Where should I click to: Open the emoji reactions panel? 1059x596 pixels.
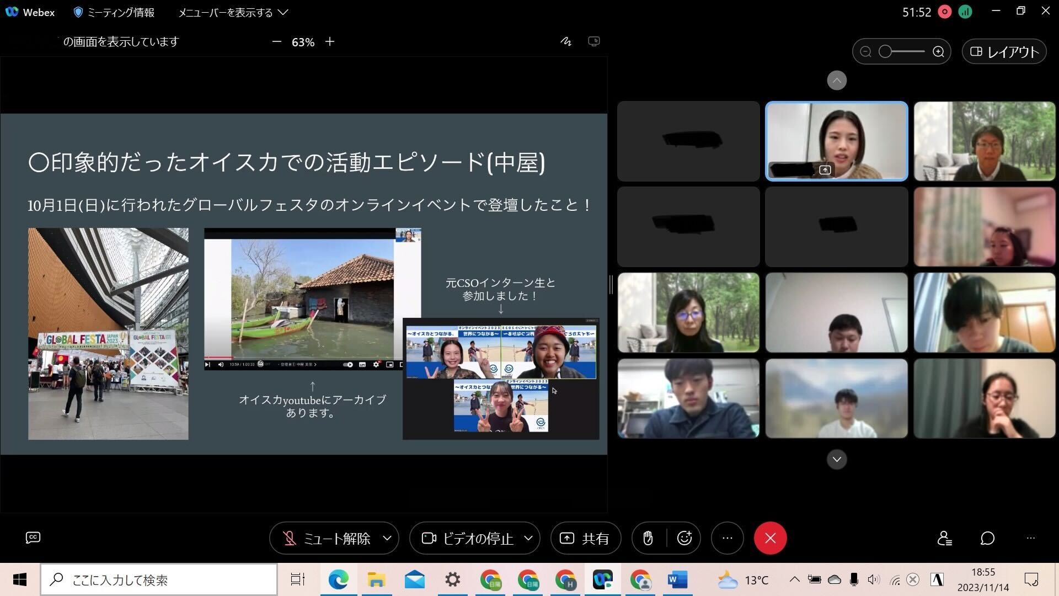pyautogui.click(x=684, y=538)
